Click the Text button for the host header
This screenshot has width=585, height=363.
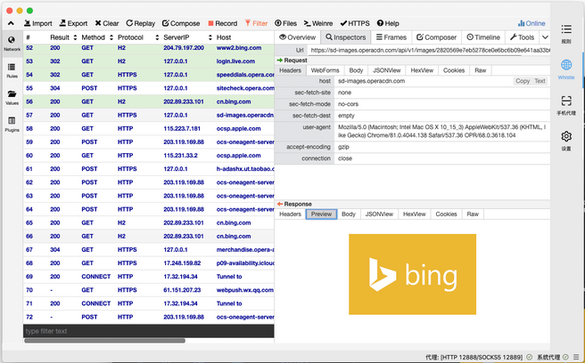pyautogui.click(x=540, y=81)
